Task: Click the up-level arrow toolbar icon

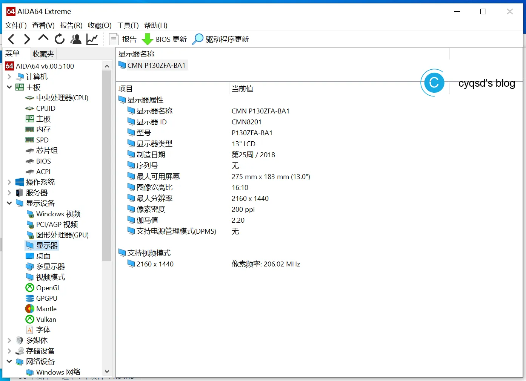Action: point(43,38)
